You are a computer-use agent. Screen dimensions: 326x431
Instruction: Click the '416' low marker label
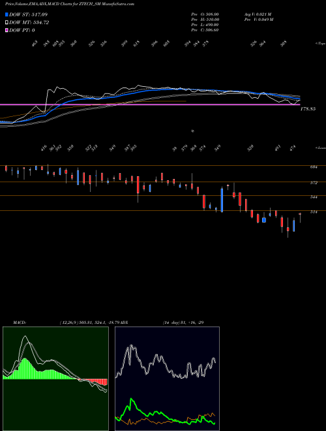[44, 148]
